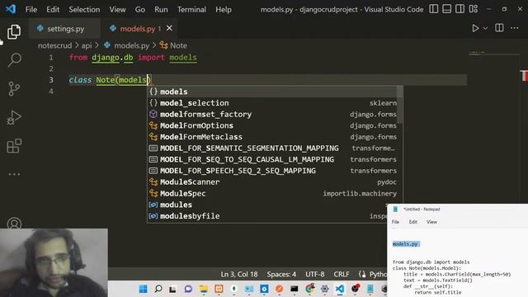Pick MODEL_FOR_SPEECH_SEQ_2_SEQ_MAPPING suggestion

272,171
